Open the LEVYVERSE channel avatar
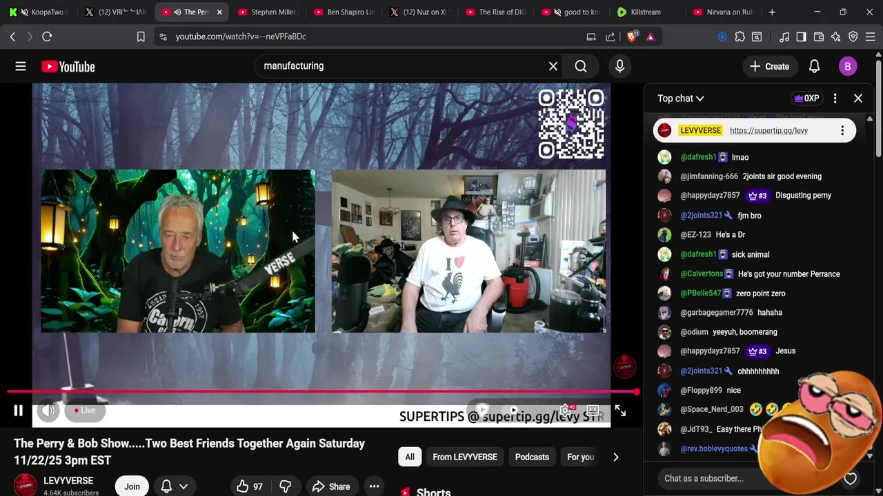 point(26,486)
